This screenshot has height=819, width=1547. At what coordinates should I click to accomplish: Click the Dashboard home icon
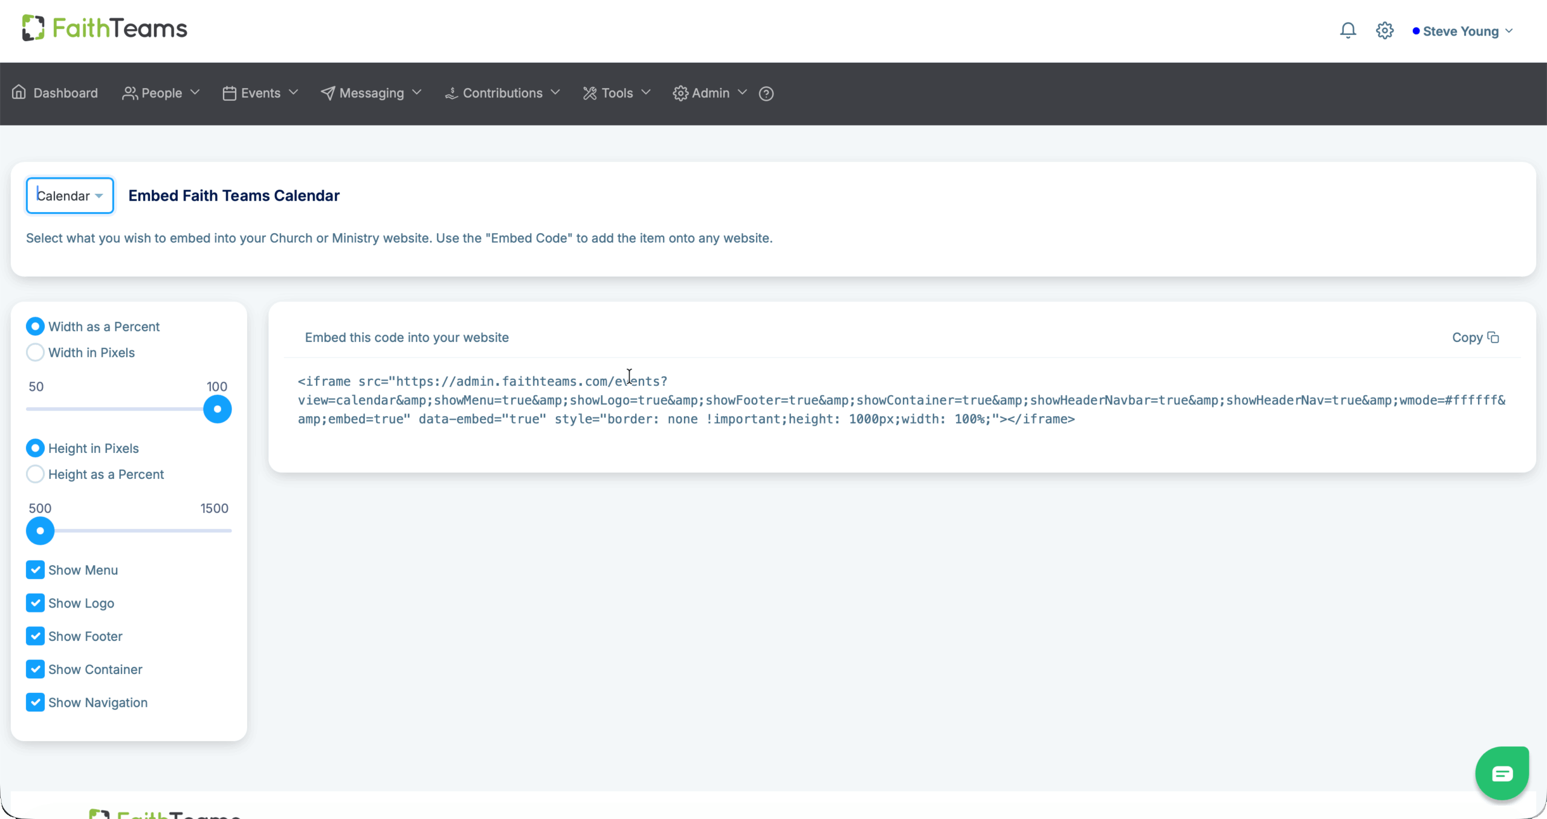point(20,92)
